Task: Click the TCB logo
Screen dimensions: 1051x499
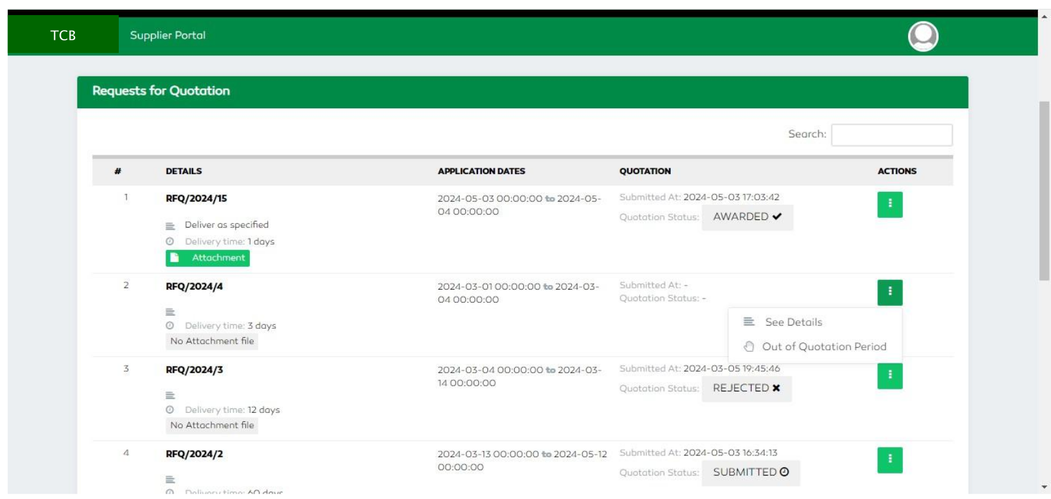Action: 63,35
